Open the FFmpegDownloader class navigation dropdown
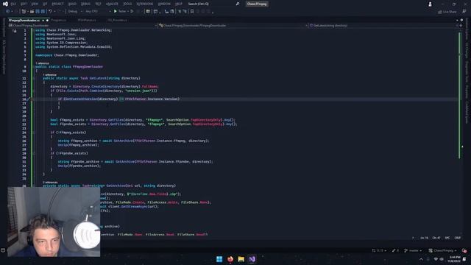Viewport: 471px width, 265px height. [x=233, y=26]
